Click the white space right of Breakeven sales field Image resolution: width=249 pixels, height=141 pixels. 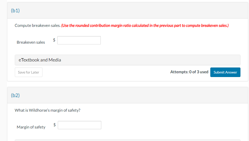pos(163,40)
